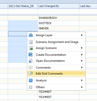97x101 pixels.
Task: Select the SWANGORSCH cell
Action: (x=58, y=18)
